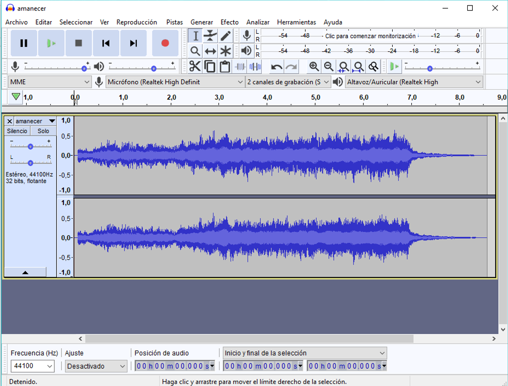Silence the amanecer track

coord(17,131)
